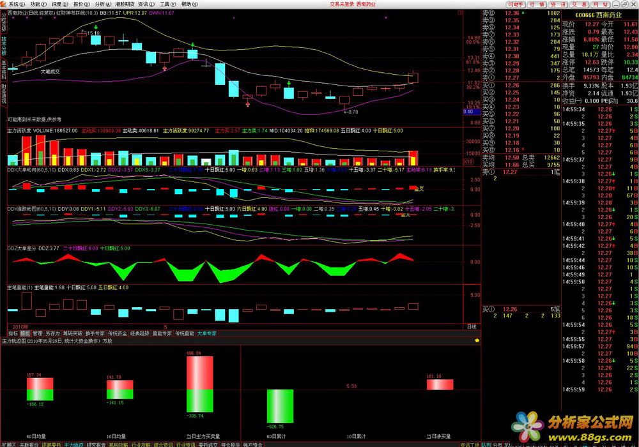The image size is (639, 447).
Task: Open the 帮助 menu
Action: pyautogui.click(x=189, y=4)
